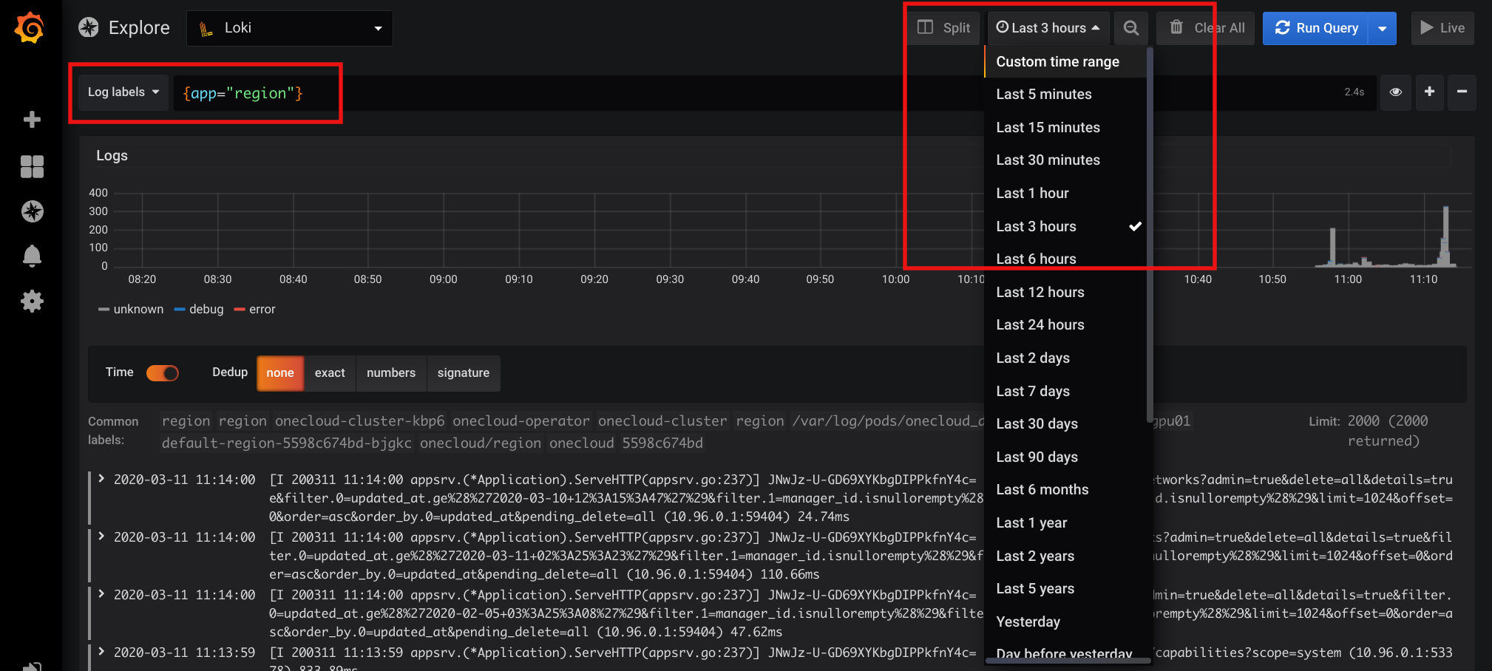This screenshot has width=1492, height=671.
Task: Expand the Log labels dropdown
Action: [x=123, y=92]
